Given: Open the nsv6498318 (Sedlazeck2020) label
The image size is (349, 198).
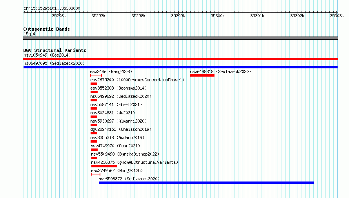Looking at the screenshot, I should [220, 71].
